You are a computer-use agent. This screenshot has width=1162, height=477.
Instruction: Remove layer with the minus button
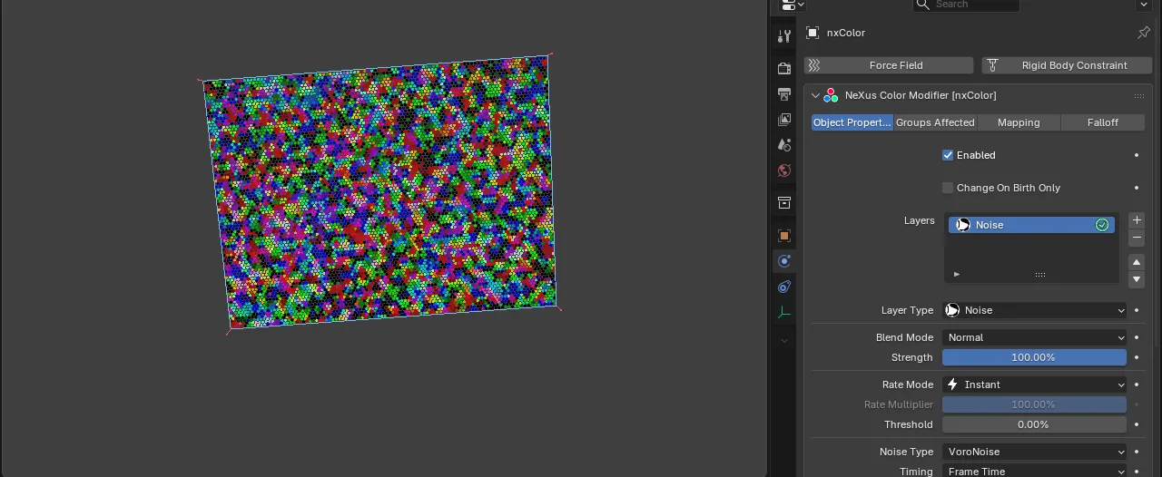[1137, 238]
